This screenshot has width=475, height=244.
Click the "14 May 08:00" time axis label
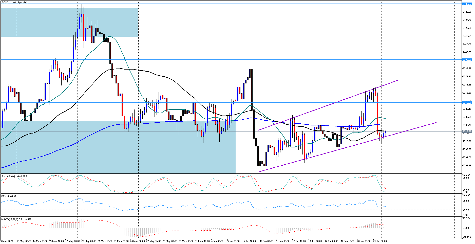[40, 241]
